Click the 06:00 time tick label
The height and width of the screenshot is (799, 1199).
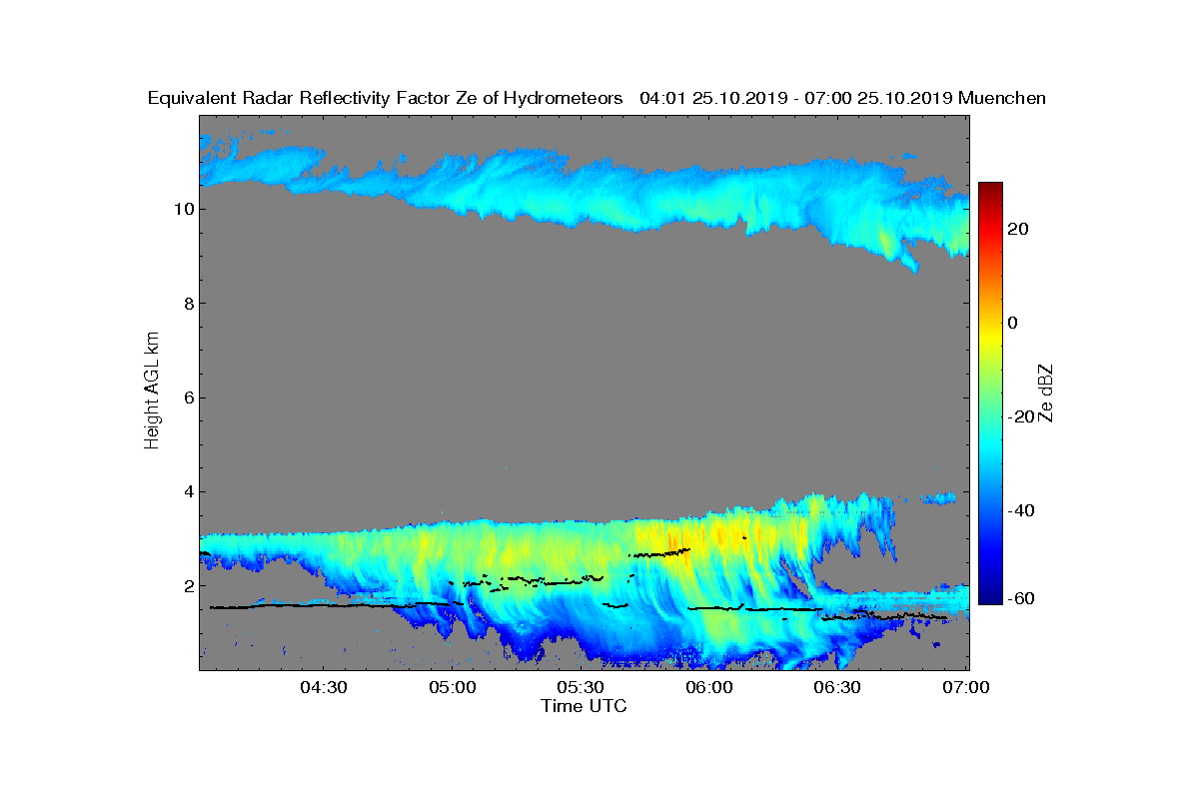711,687
